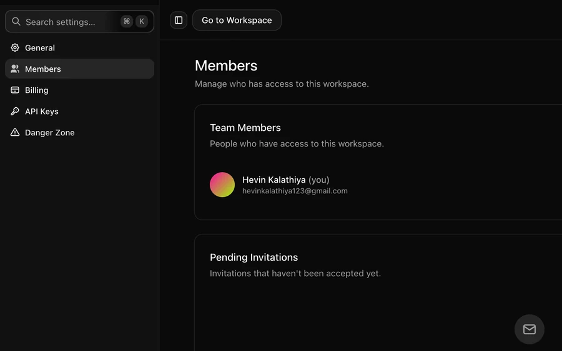Click the '(you)' label beside the member name
This screenshot has height=351, width=562.
click(319, 180)
